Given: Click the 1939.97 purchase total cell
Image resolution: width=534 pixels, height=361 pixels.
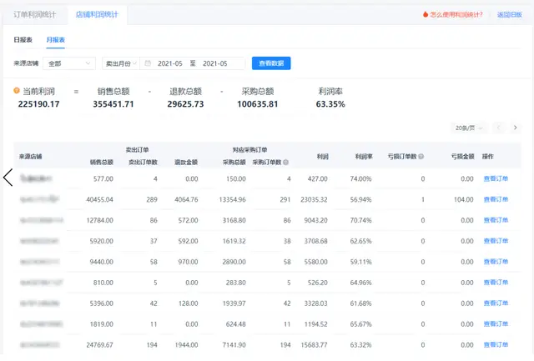Looking at the screenshot, I should (x=234, y=303).
